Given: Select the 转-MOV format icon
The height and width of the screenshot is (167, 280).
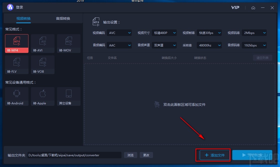Looking at the screenshot, I should (68, 43).
